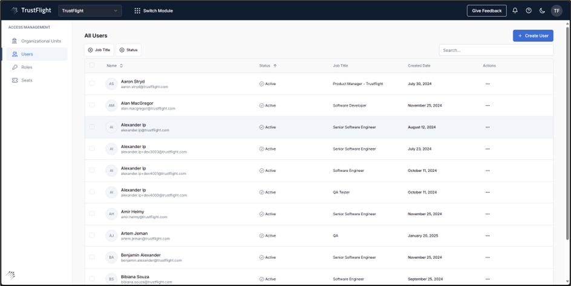
Task: Open the Job Title filter
Action: 99,50
